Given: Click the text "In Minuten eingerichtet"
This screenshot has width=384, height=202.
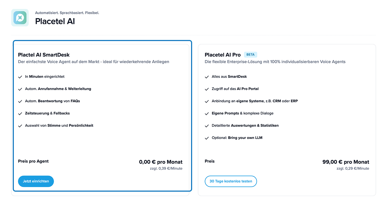Looking at the screenshot, I should point(45,77).
